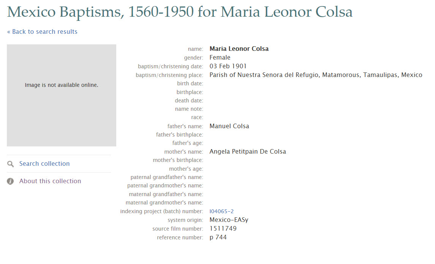
Task: Click source film number 1511749
Action: tap(223, 229)
